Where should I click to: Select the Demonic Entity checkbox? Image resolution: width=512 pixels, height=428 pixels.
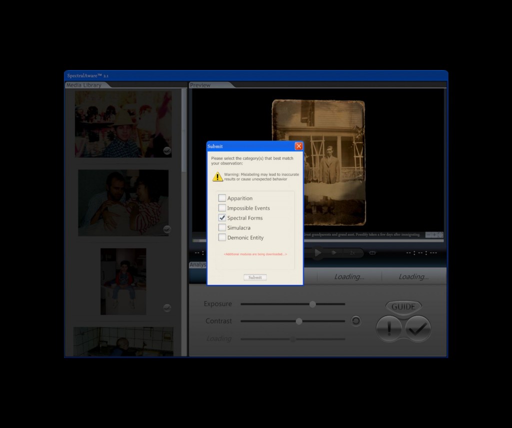pyautogui.click(x=222, y=238)
